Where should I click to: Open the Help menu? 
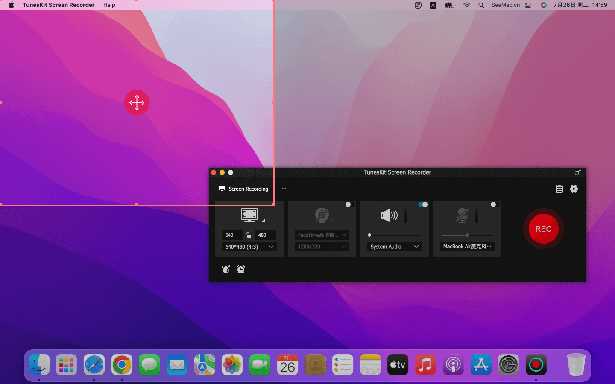tap(109, 5)
